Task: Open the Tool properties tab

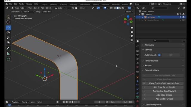Action: click(138, 46)
